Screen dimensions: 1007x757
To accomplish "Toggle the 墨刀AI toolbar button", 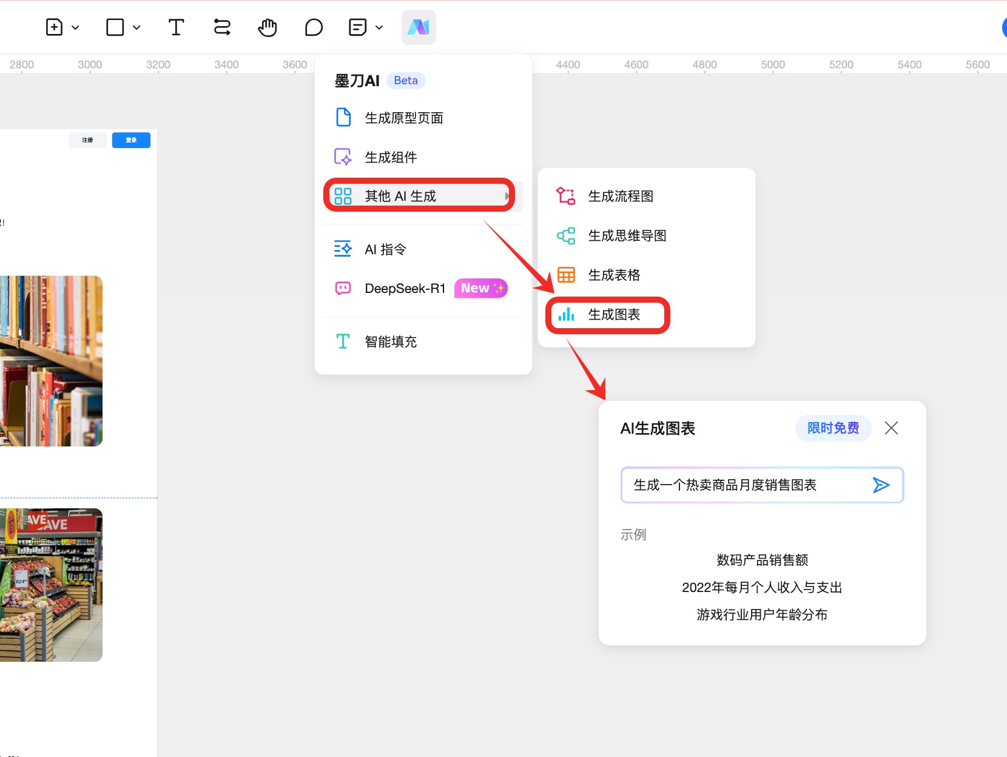I will [x=419, y=27].
